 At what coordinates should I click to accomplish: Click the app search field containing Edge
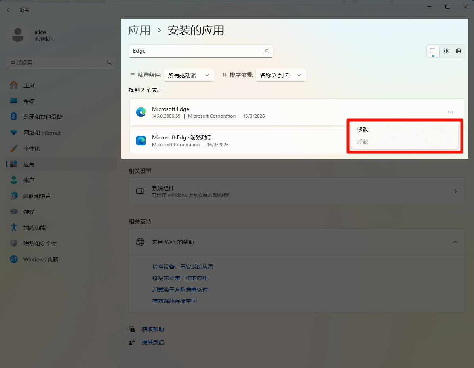[201, 51]
